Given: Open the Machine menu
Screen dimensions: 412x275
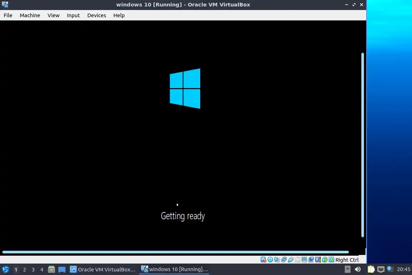Looking at the screenshot, I should [30, 15].
